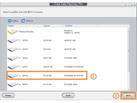
Task: Select 'G: (NTFS)' partition label
Action: 23,76
